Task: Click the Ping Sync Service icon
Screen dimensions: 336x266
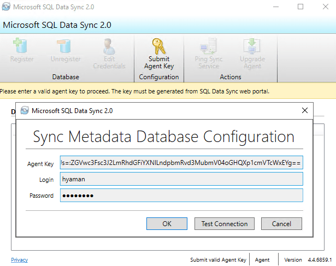Action: tap(209, 46)
